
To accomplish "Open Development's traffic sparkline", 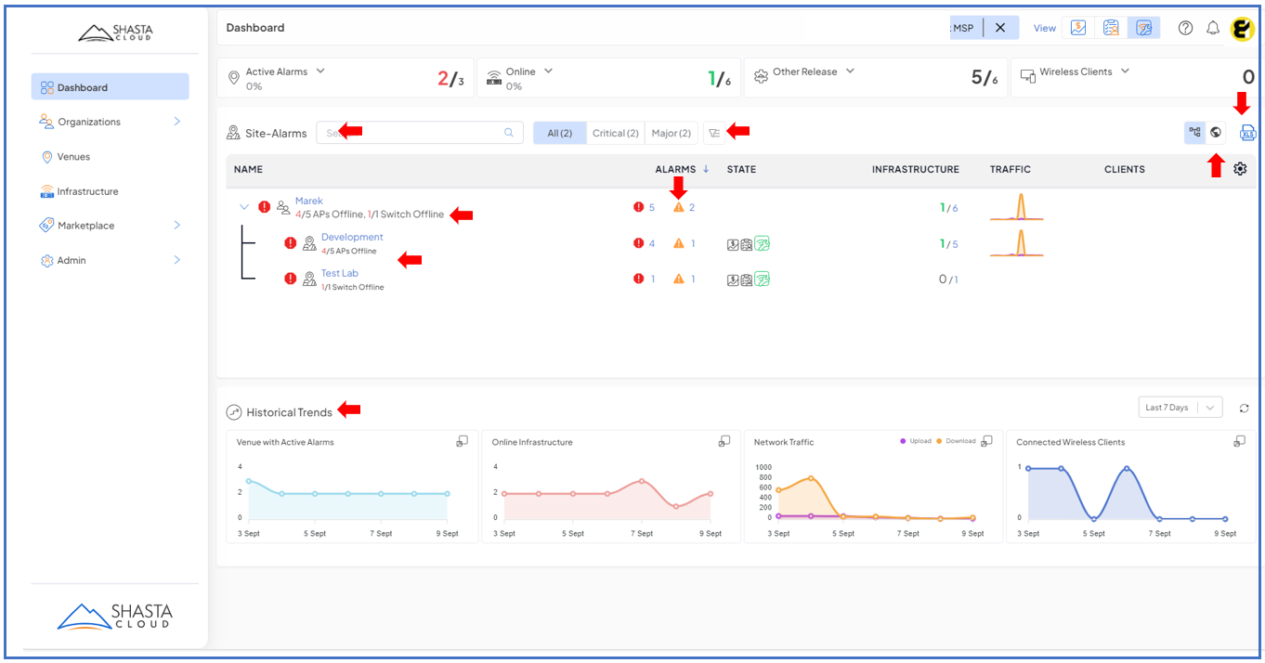I will [1017, 242].
